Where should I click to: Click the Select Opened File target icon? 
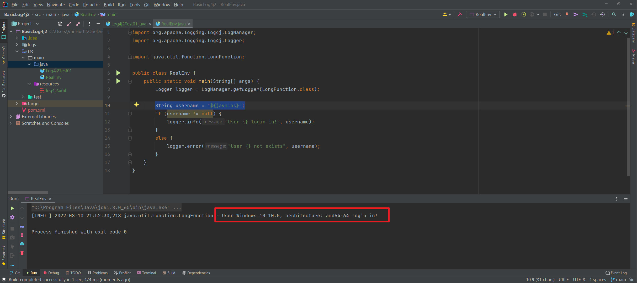click(x=60, y=24)
